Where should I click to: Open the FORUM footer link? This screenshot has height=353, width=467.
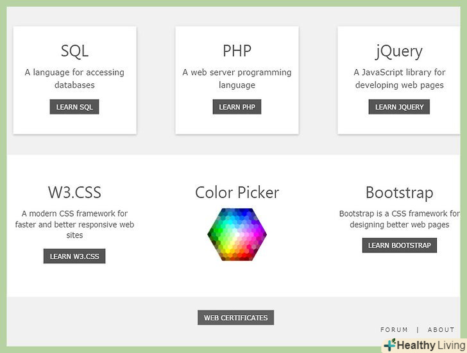click(x=394, y=330)
